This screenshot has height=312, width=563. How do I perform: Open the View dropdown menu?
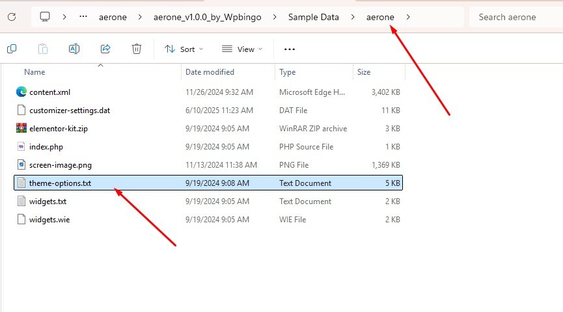pyautogui.click(x=242, y=49)
